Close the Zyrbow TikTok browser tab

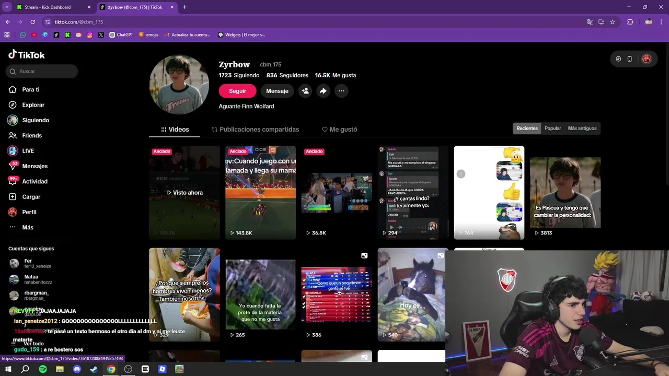point(172,7)
